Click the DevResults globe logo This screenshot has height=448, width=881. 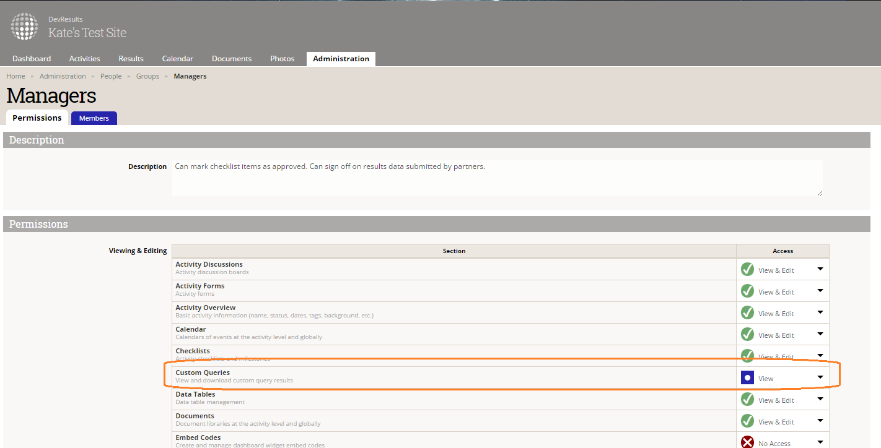[24, 27]
